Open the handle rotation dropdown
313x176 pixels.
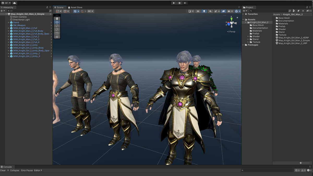pyautogui.click(x=66, y=11)
